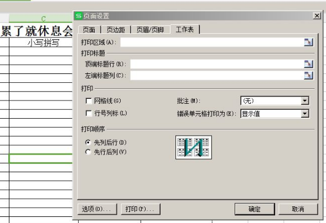Click the 顶端标题行 input field
Screen dimensions: 326x223
tap(217, 64)
